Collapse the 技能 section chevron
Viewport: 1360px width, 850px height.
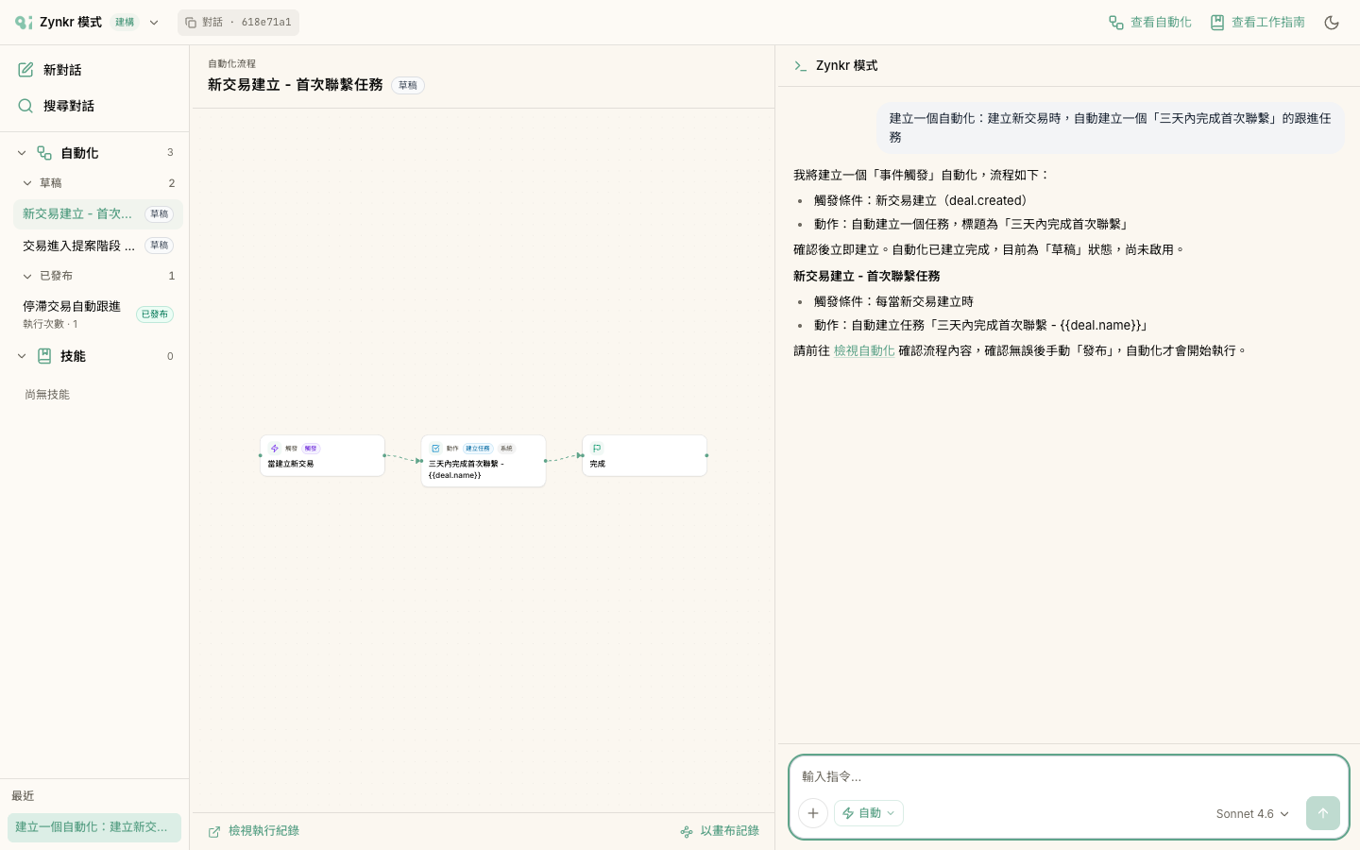(22, 356)
